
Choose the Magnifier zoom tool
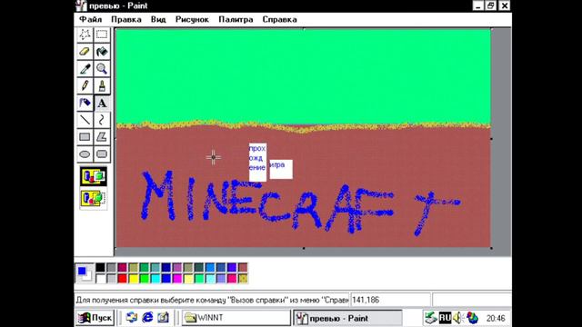(102, 69)
